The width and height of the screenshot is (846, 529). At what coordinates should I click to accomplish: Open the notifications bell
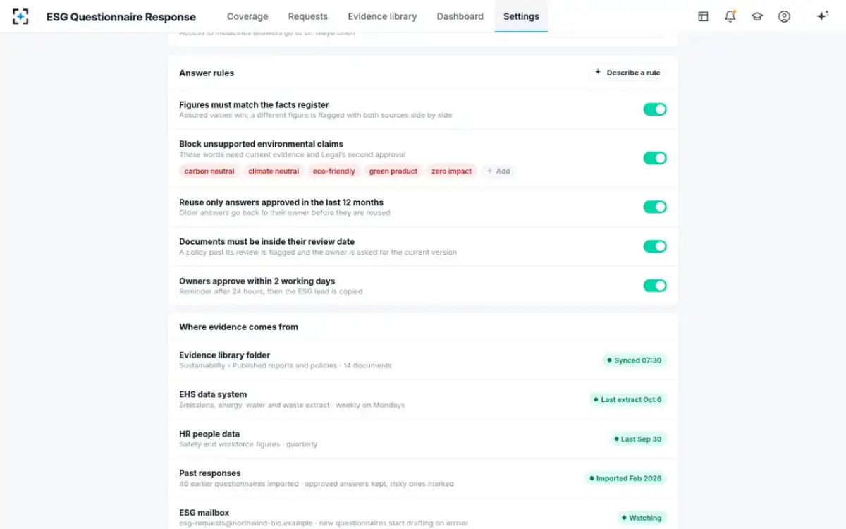pos(730,16)
